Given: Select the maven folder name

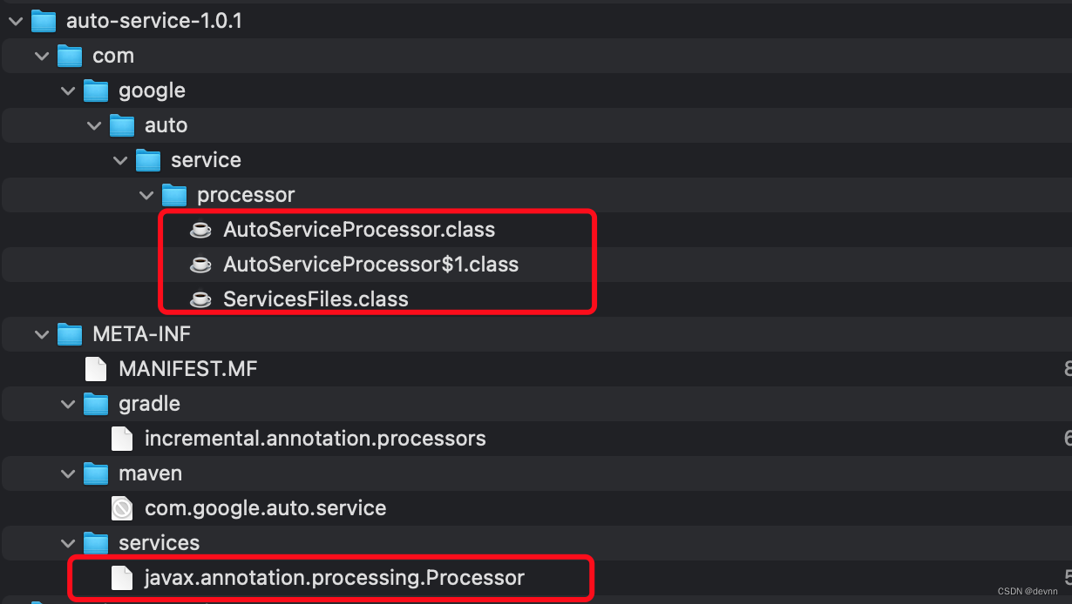Looking at the screenshot, I should point(150,473).
